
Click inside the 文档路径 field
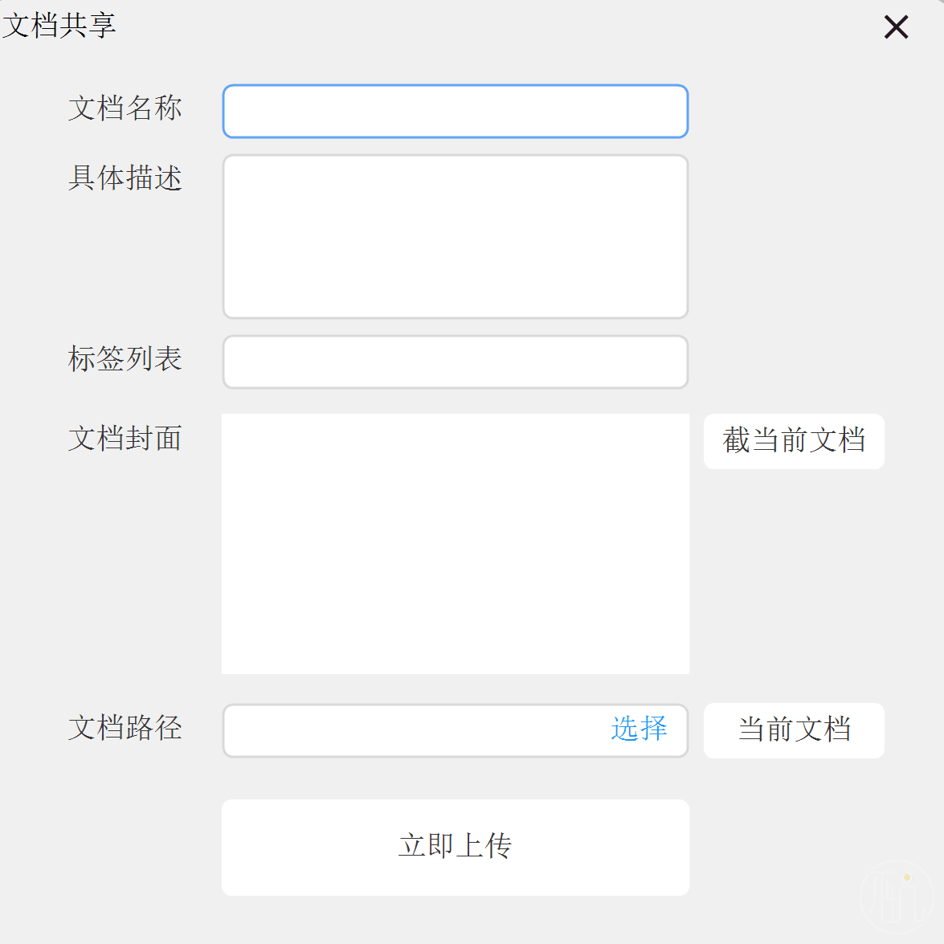(x=415, y=730)
